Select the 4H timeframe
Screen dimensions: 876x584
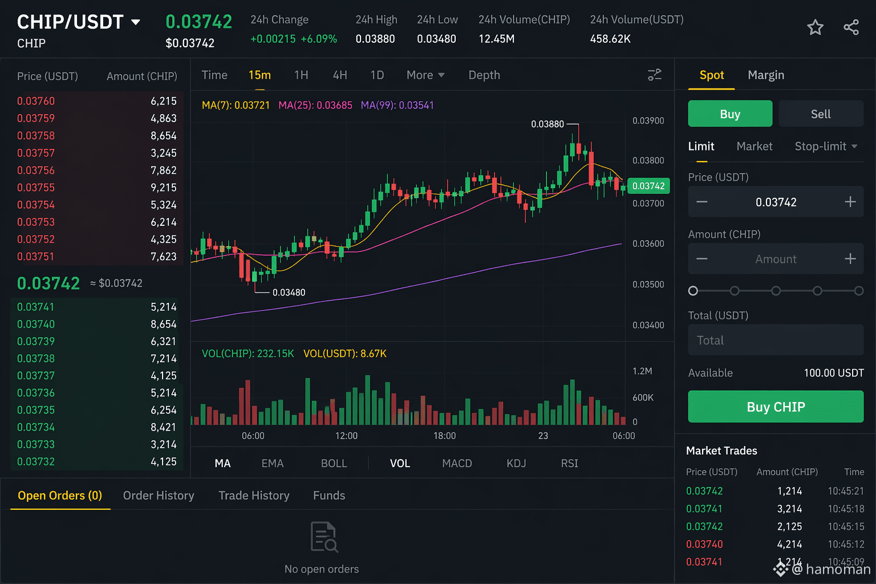pyautogui.click(x=340, y=75)
